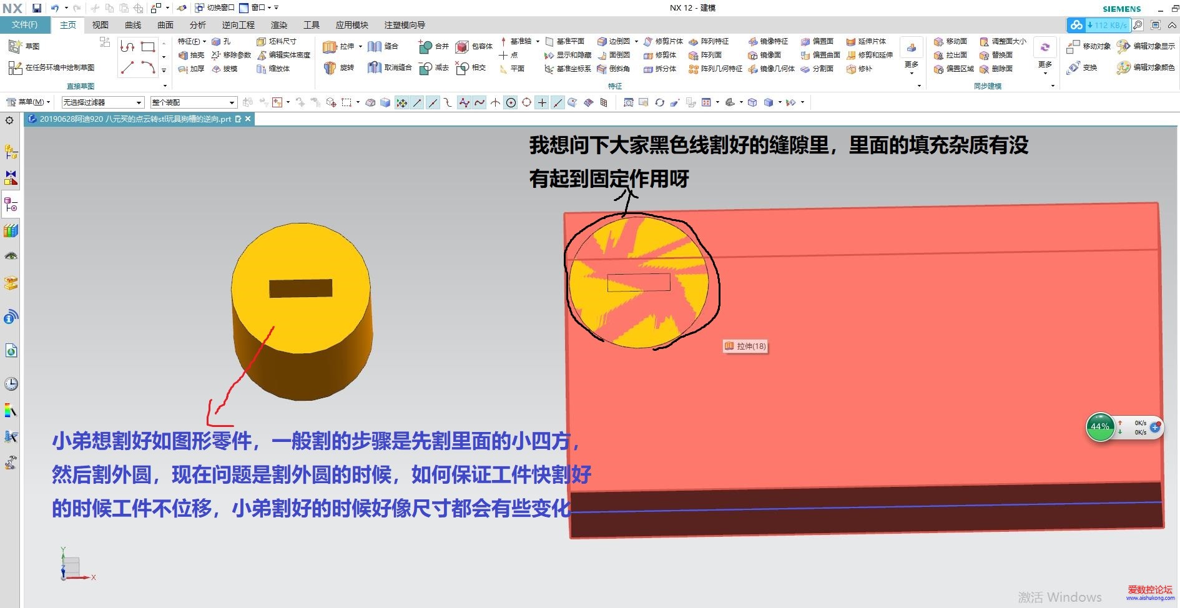Click the save icon in title bar

tap(37, 8)
